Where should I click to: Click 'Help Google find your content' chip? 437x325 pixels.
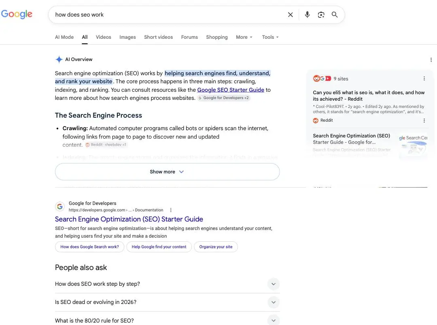click(x=159, y=247)
